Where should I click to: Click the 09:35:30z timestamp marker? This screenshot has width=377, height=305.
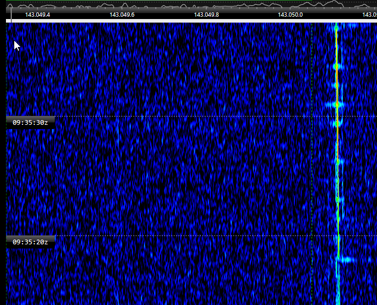30,122
